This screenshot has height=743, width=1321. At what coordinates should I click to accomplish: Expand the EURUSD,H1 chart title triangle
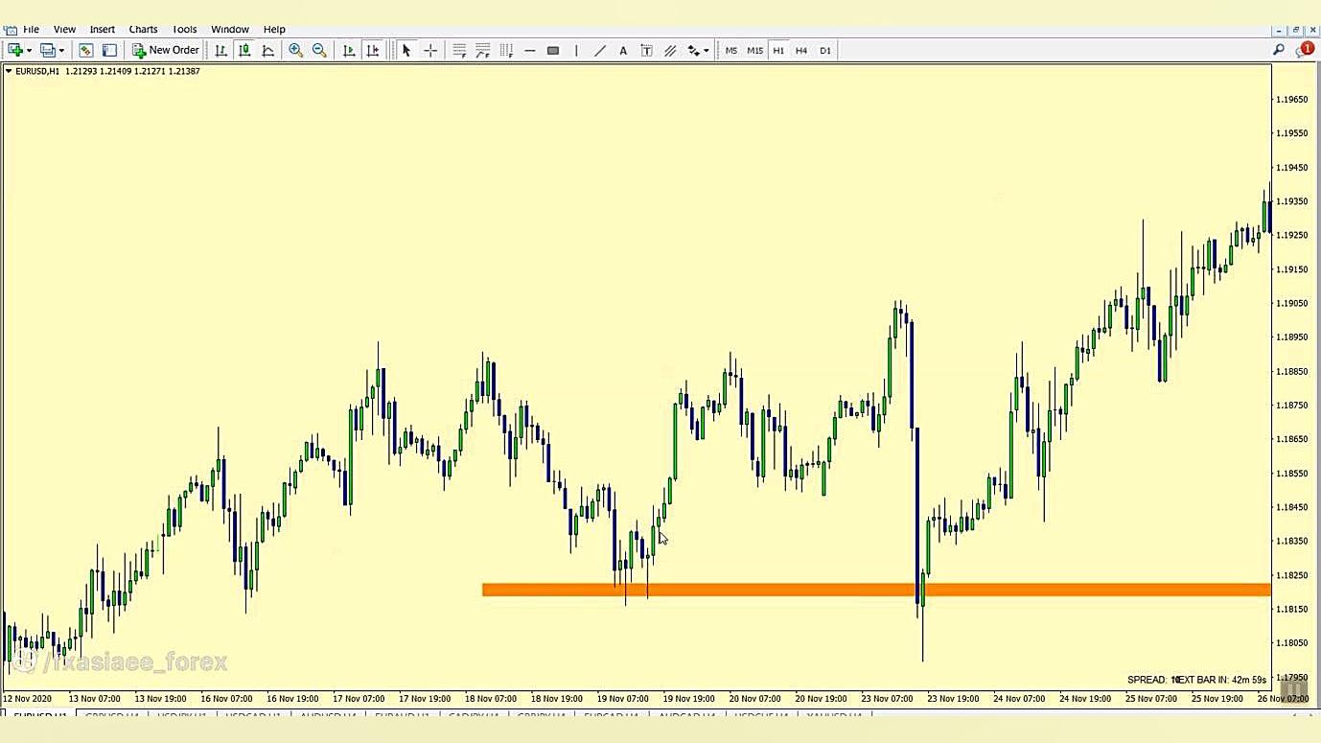(9, 71)
